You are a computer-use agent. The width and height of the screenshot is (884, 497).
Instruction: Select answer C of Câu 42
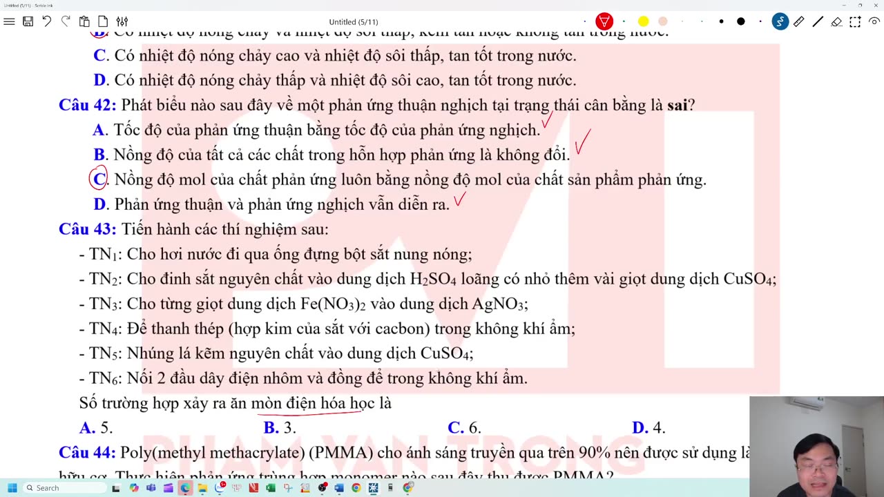[x=400, y=180]
